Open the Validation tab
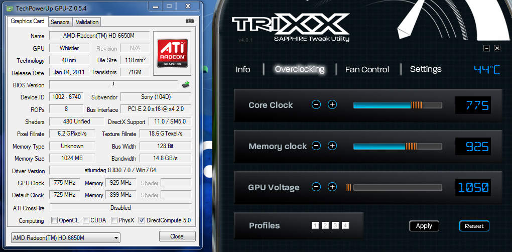 [x=87, y=22]
